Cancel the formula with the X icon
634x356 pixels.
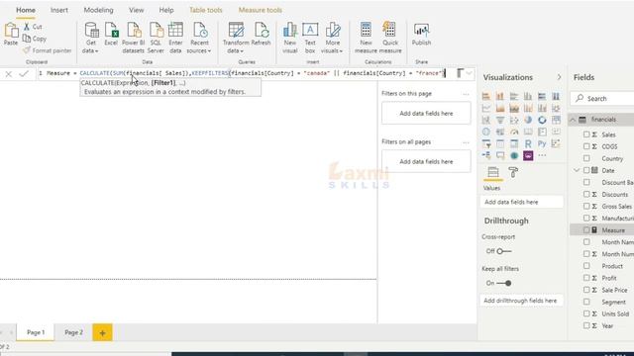pos(8,74)
